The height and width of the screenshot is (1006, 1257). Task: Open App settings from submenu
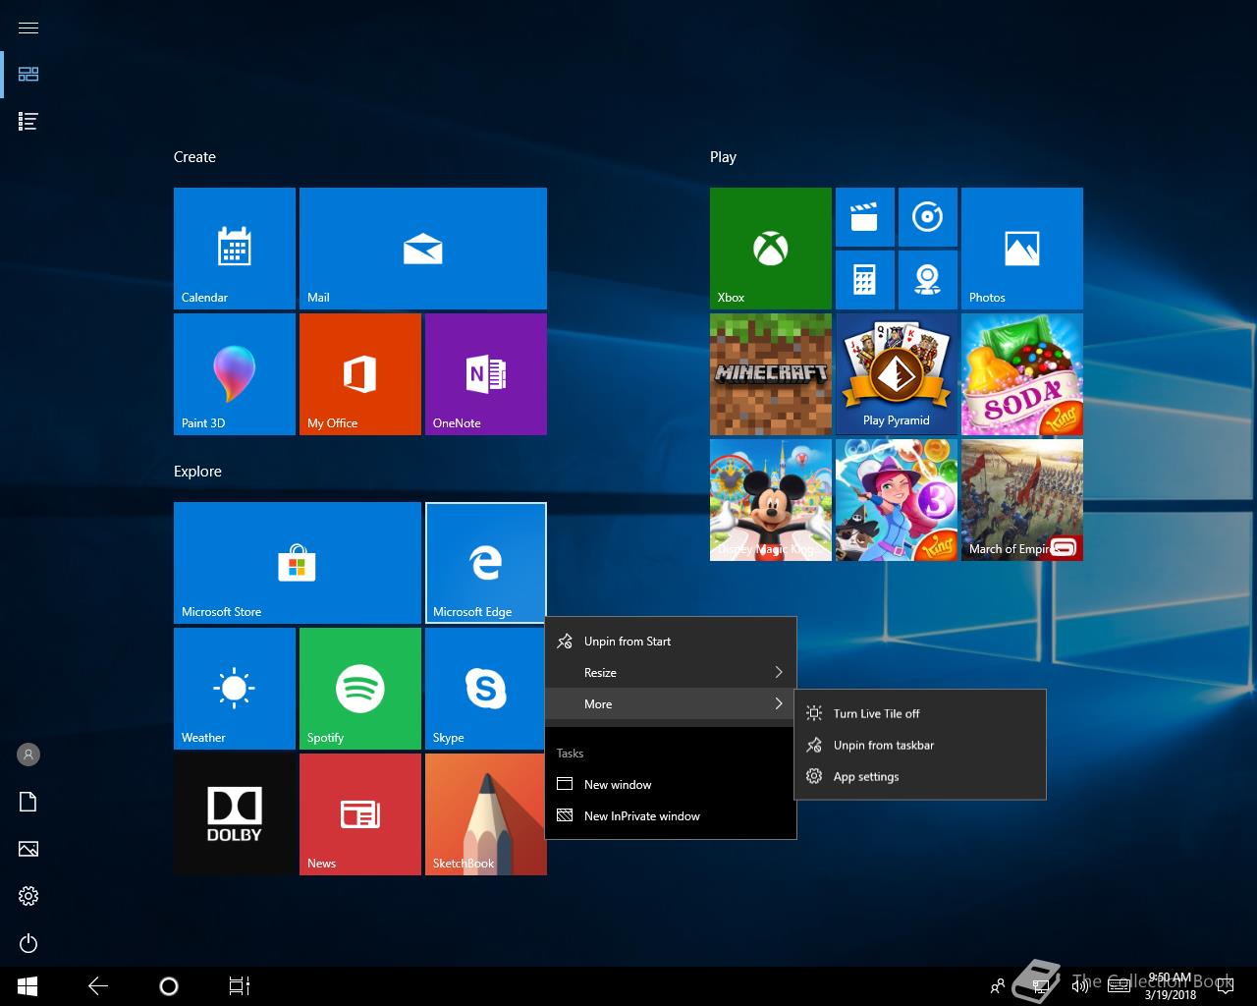click(865, 777)
